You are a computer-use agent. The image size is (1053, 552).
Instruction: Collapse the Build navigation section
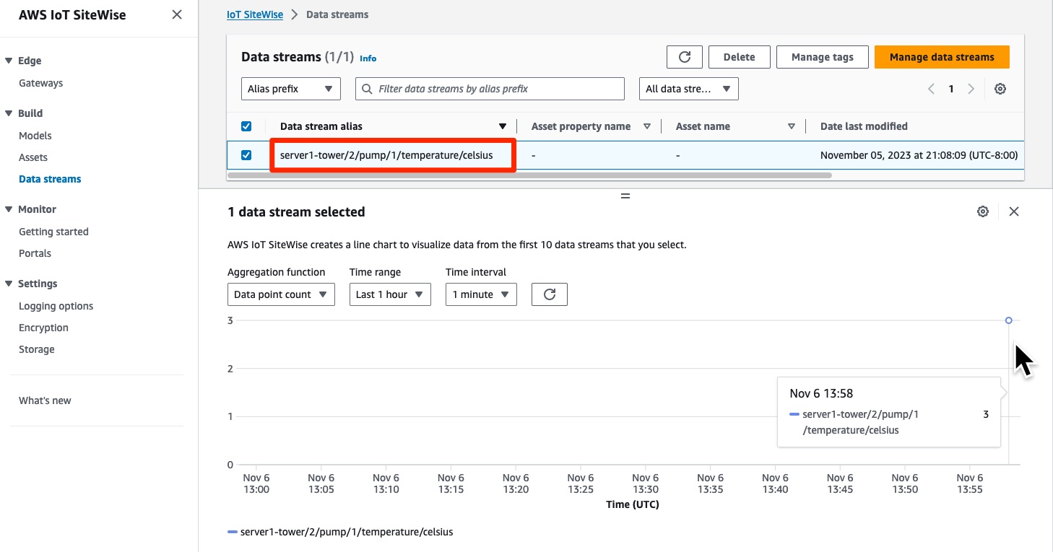click(x=9, y=113)
